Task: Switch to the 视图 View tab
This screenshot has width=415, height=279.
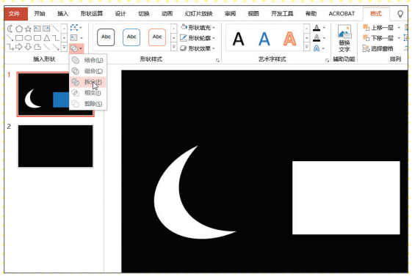Action: pos(253,14)
